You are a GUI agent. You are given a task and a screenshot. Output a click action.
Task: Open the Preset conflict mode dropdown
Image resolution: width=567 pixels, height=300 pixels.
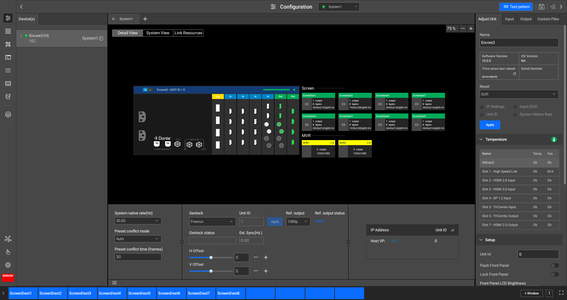[x=138, y=239]
